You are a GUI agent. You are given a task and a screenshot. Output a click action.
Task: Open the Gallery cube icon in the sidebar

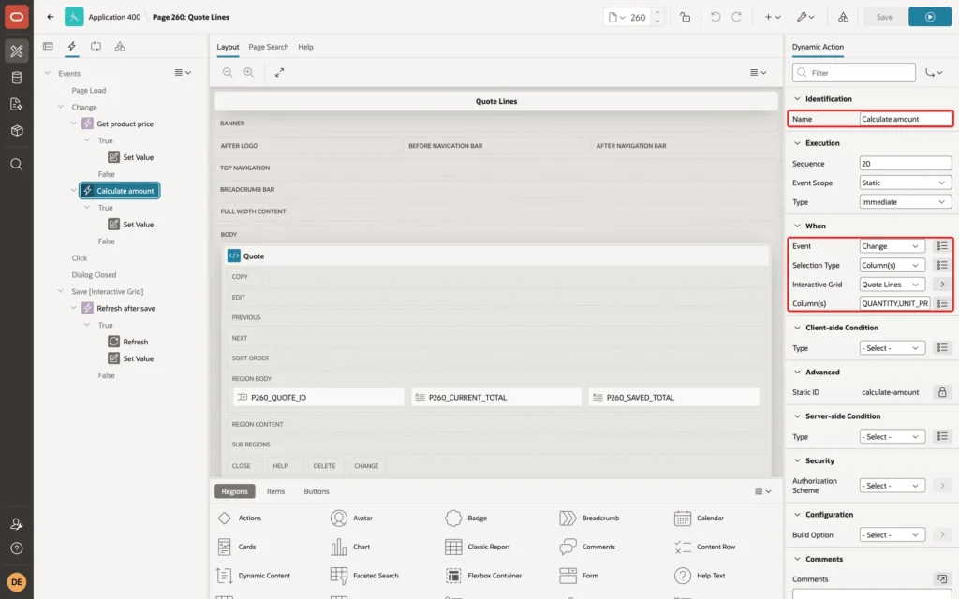pos(17,130)
